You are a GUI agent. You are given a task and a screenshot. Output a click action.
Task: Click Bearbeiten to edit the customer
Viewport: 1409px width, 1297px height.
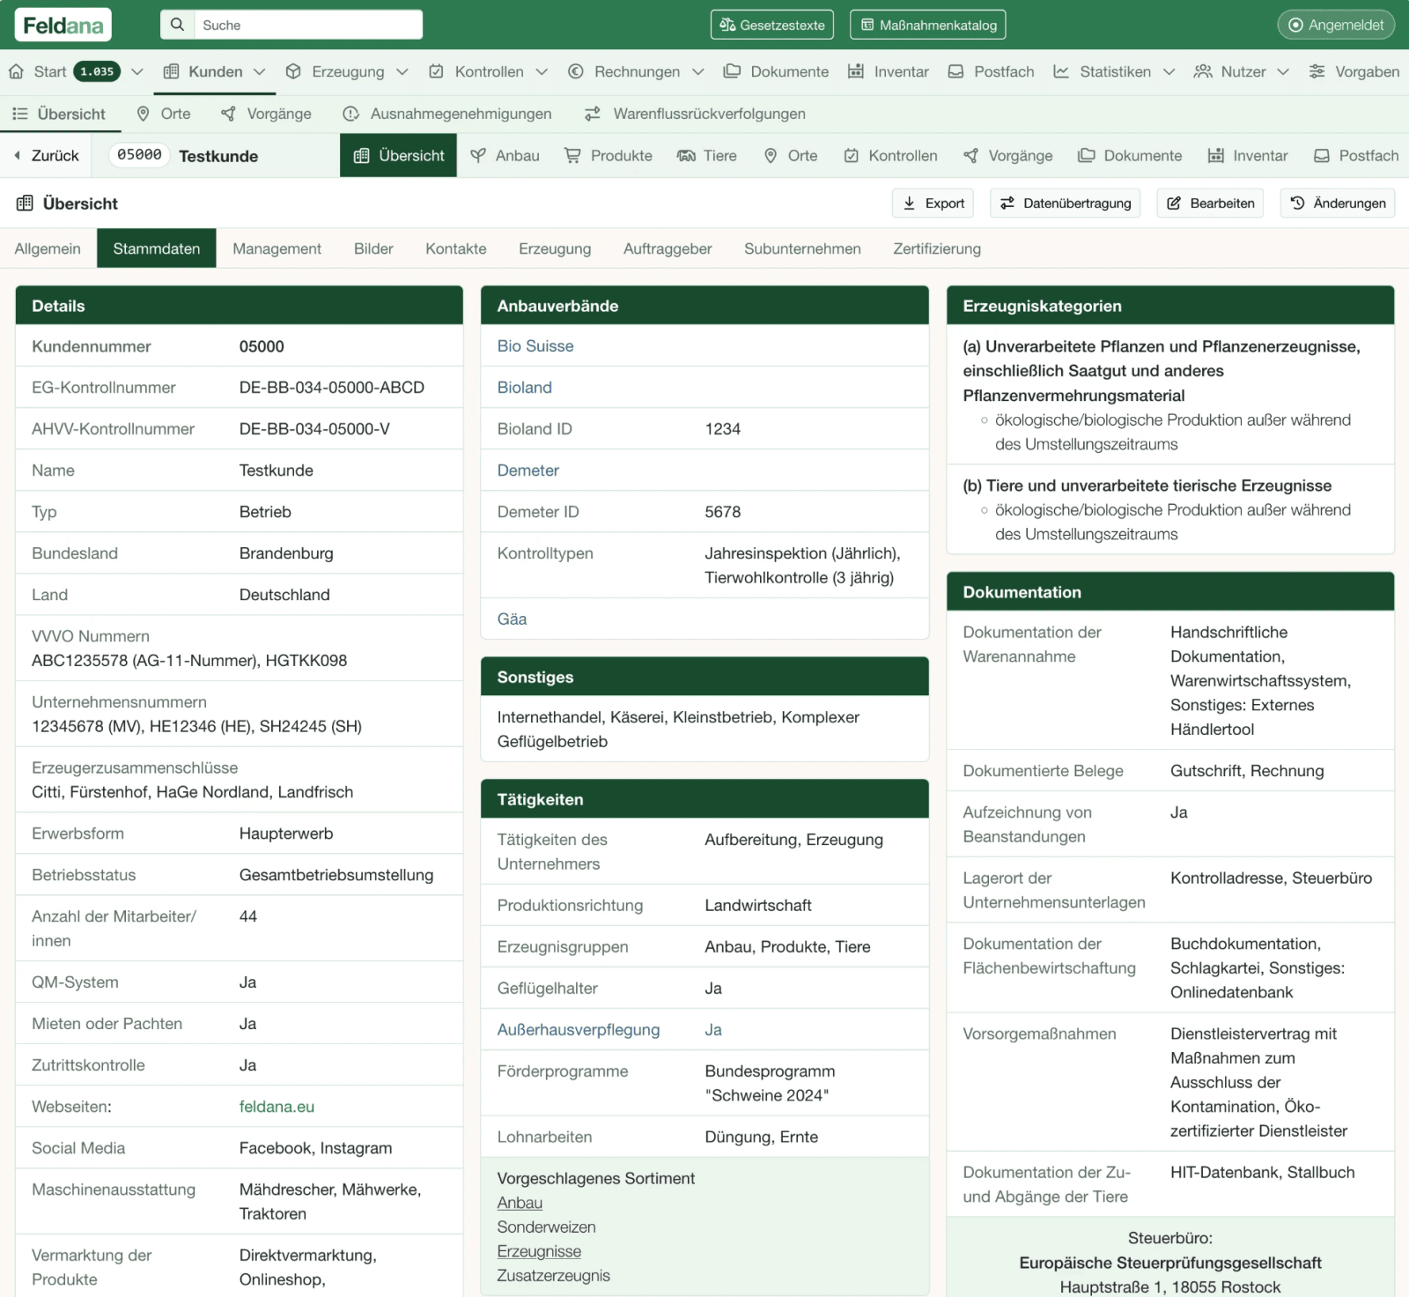[x=1210, y=204]
